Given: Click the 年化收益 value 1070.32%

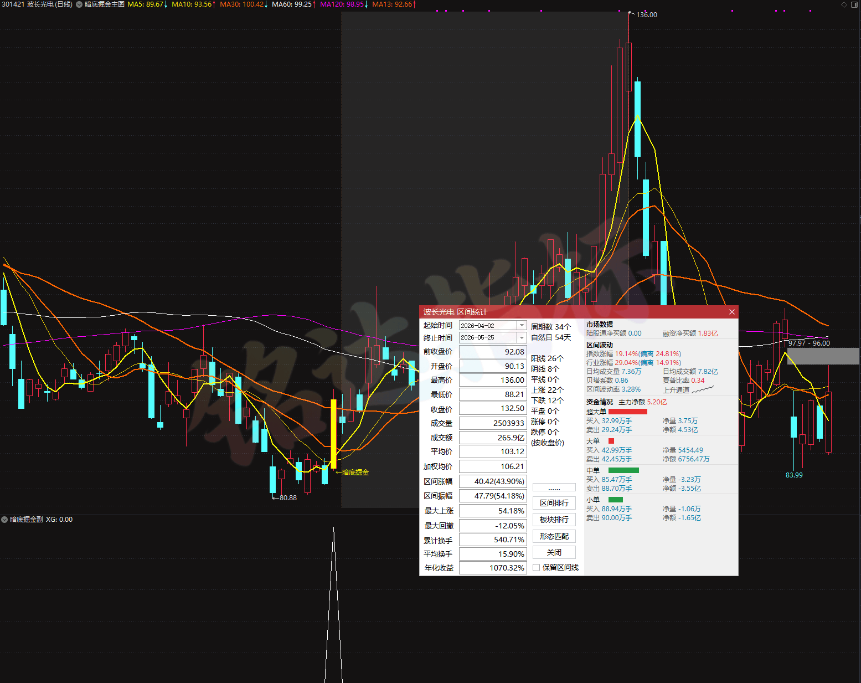Looking at the screenshot, I should (493, 568).
